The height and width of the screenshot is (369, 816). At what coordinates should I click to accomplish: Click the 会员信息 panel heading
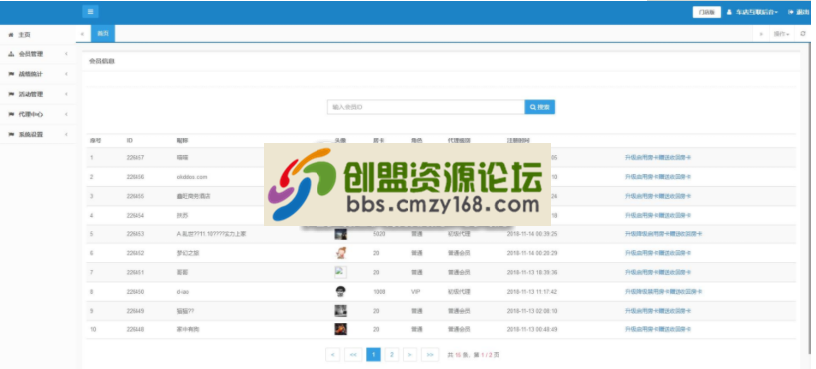pyautogui.click(x=102, y=61)
